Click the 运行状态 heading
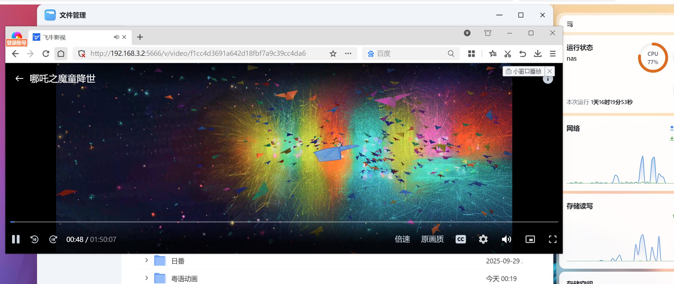 (580, 48)
